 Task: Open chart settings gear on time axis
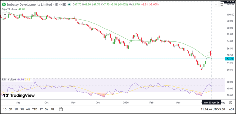point(230,102)
